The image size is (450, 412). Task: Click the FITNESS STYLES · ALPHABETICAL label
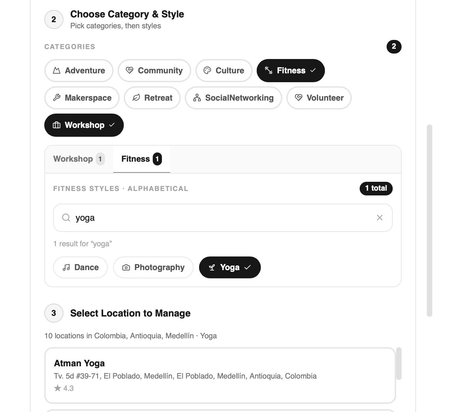pyautogui.click(x=121, y=189)
